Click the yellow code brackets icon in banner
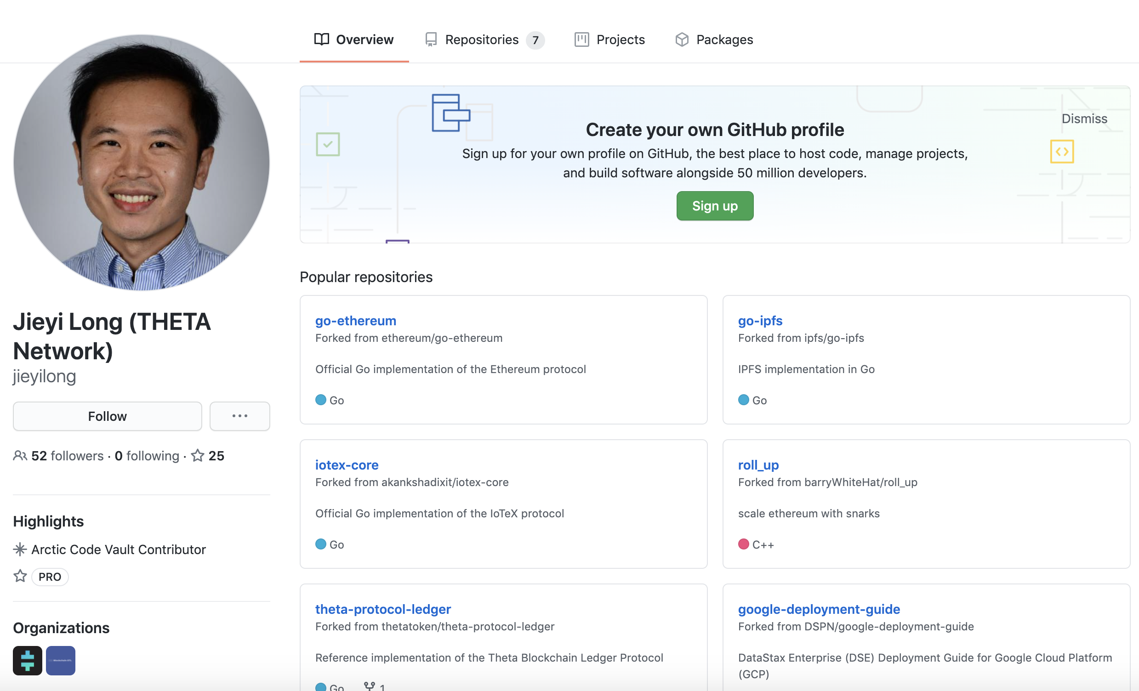Viewport: 1139px width, 691px height. coord(1061,152)
